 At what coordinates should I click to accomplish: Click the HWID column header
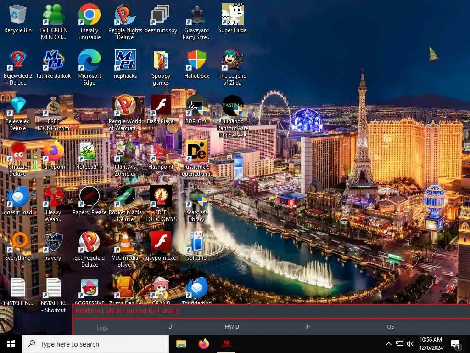232,327
